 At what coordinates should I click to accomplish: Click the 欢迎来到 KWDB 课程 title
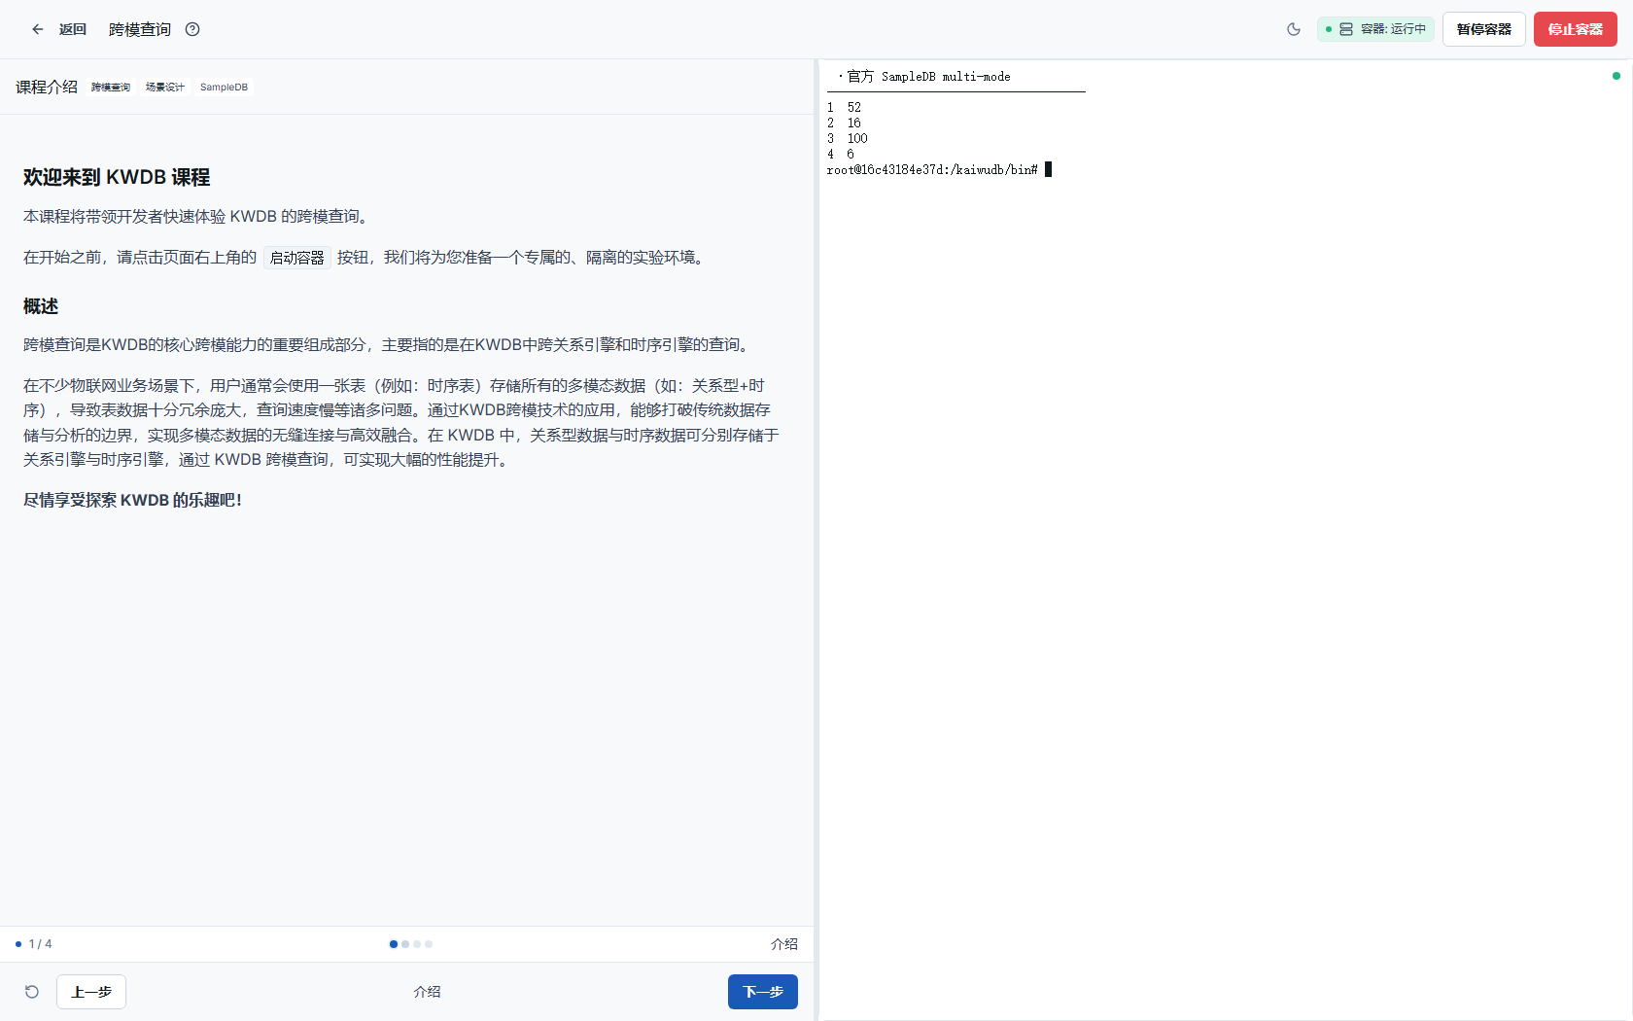(117, 177)
